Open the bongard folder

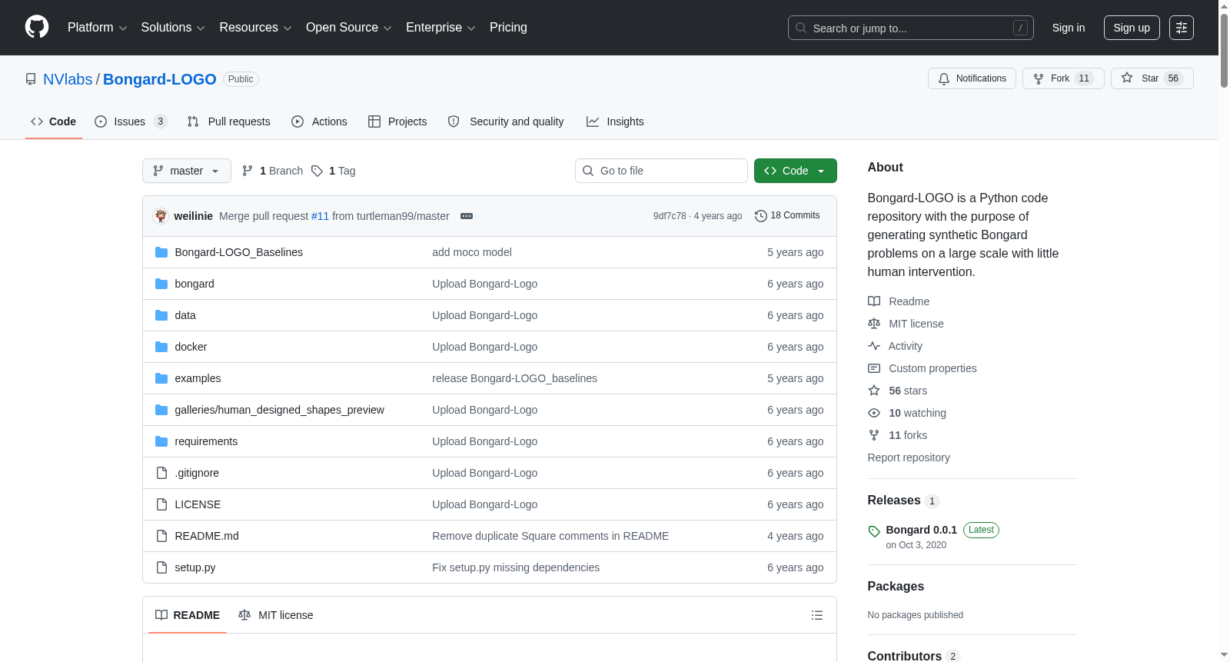pos(194,284)
